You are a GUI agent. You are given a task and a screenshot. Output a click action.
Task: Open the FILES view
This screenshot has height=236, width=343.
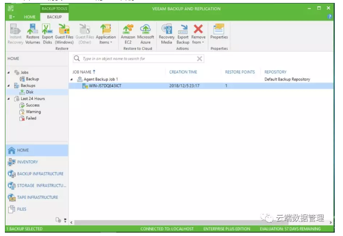click(x=37, y=209)
